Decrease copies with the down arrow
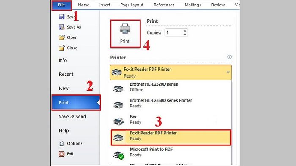Image resolution: width=296 pixels, height=166 pixels. tap(185, 35)
